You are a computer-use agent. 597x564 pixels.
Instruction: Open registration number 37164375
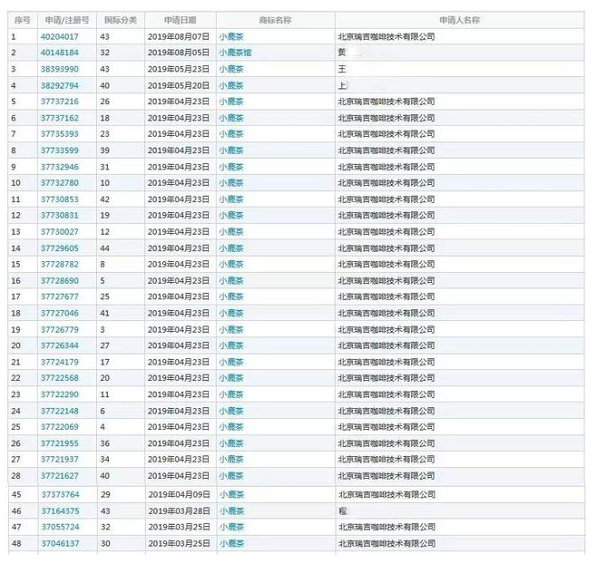coord(59,511)
